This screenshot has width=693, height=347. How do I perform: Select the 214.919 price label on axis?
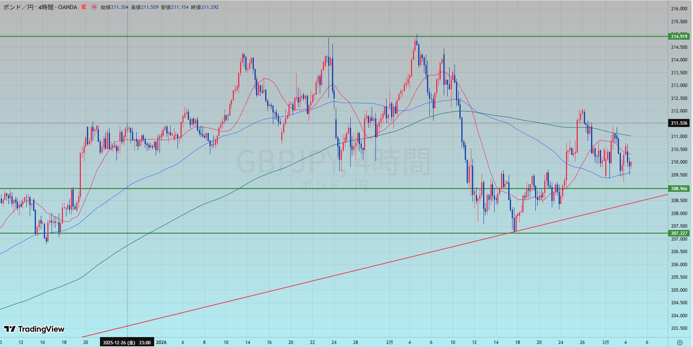coord(679,37)
